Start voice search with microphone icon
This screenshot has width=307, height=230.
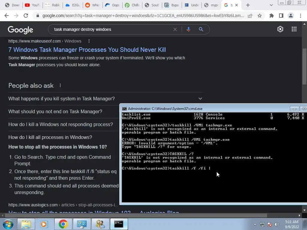pos(188,29)
